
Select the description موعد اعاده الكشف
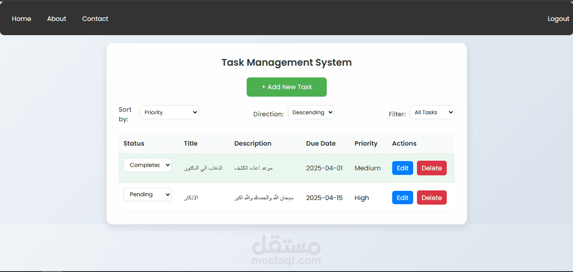point(253,168)
